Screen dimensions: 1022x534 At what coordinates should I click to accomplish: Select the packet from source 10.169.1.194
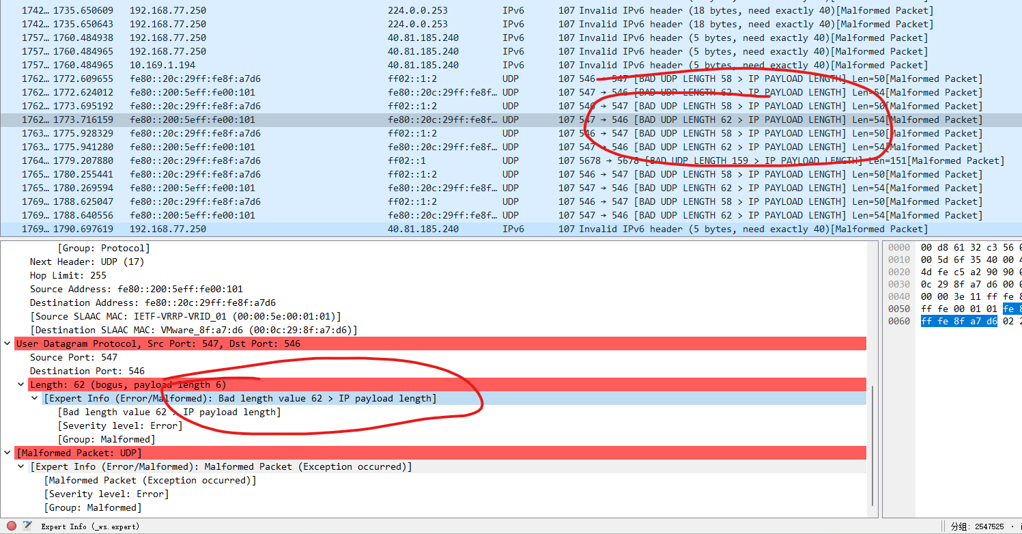tap(162, 65)
